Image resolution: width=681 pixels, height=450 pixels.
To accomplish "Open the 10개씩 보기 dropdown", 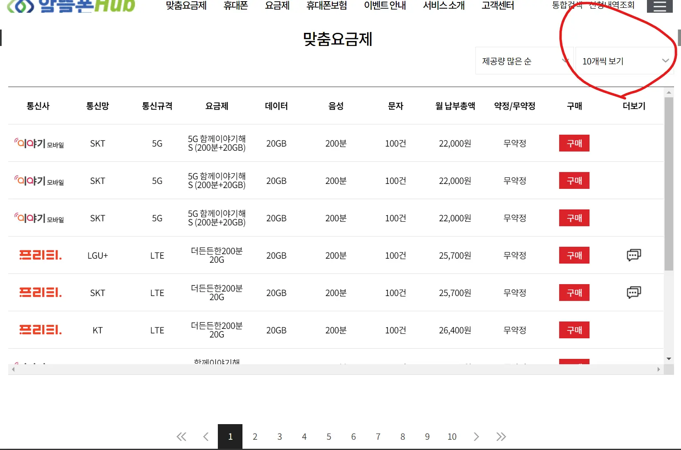I will (x=625, y=61).
